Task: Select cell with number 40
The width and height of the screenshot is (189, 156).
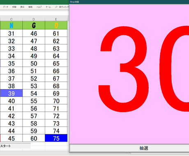Action: pyautogui.click(x=12, y=101)
